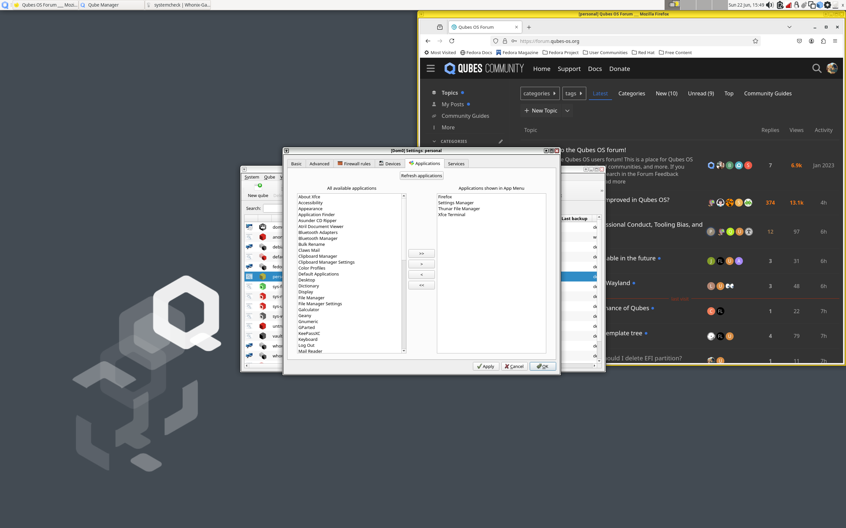The height and width of the screenshot is (528, 846).
Task: Click the Cancel button
Action: pos(514,366)
